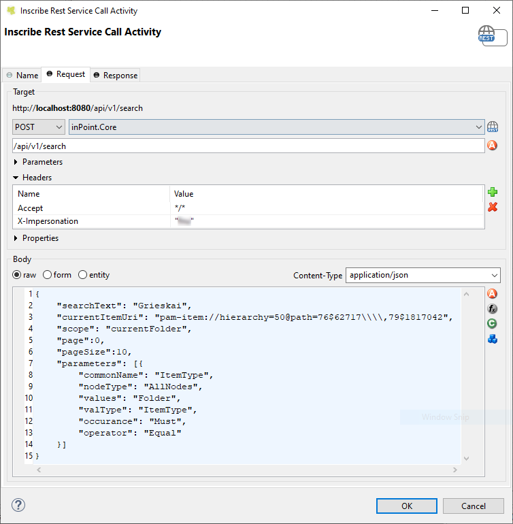Click the REST client configuration globe icon
The width and height of the screenshot is (513, 524).
pos(493,127)
